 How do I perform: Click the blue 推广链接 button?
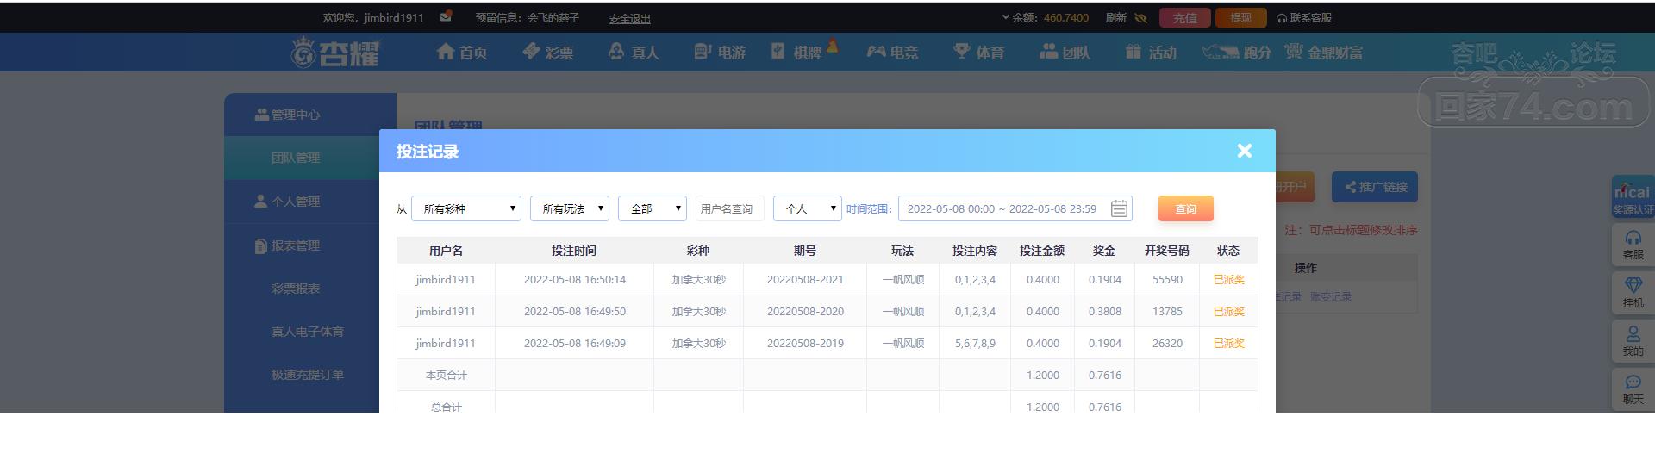tap(1375, 187)
